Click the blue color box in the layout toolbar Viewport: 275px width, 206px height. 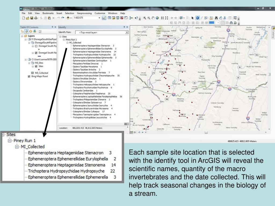point(212,23)
